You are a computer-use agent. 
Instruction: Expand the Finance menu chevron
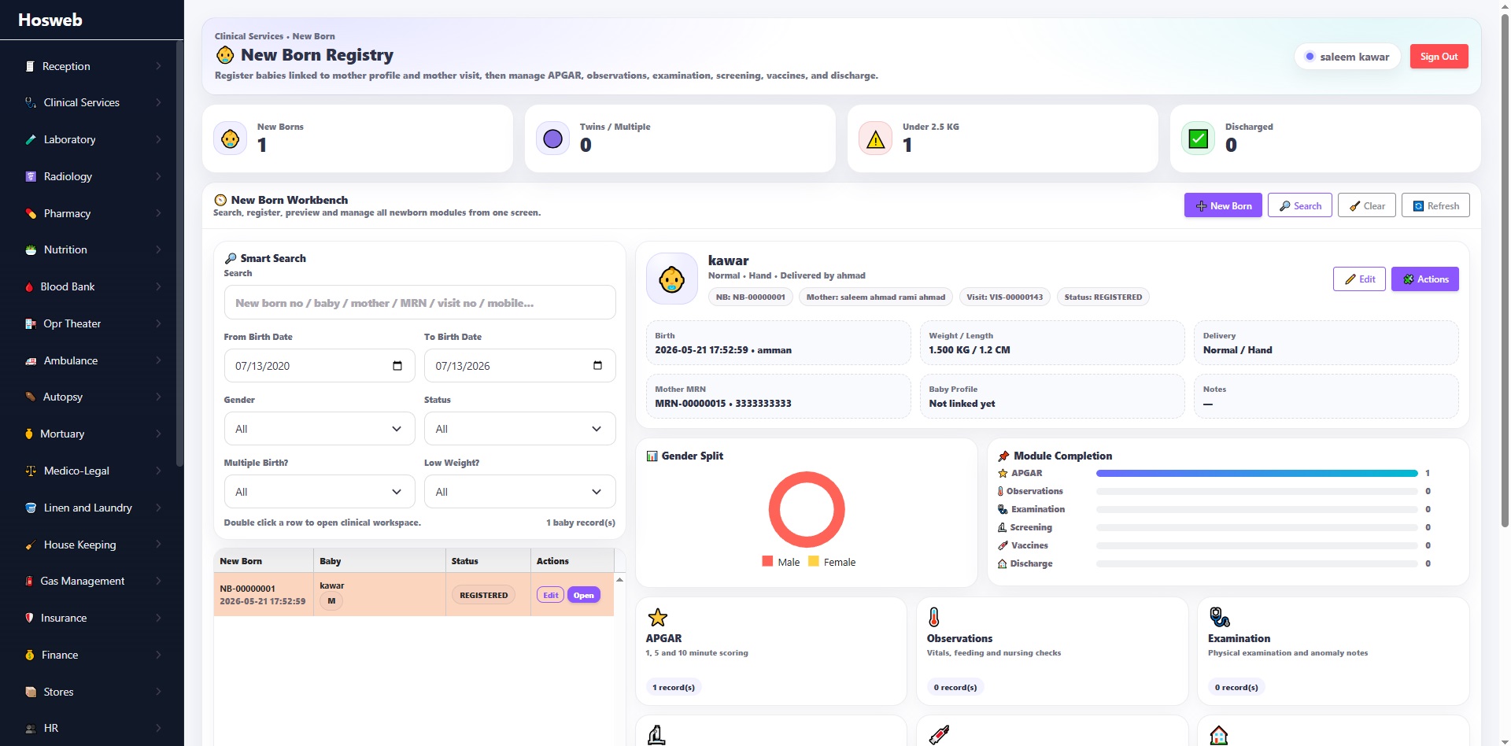[158, 655]
